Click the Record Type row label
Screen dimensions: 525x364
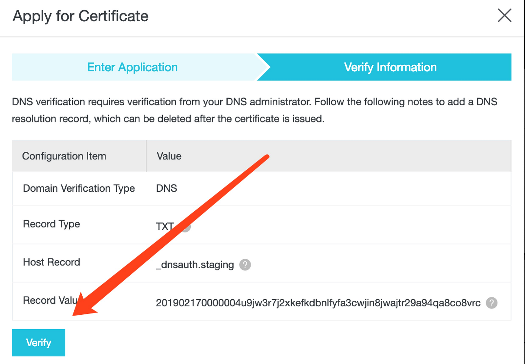coord(52,224)
